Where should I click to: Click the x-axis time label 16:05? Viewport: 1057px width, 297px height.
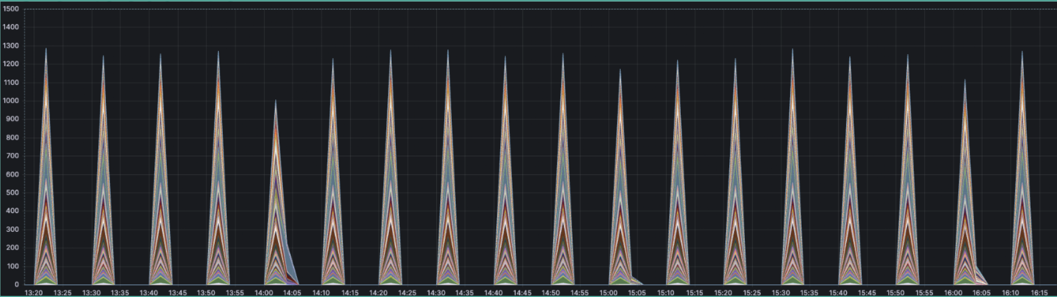point(981,293)
